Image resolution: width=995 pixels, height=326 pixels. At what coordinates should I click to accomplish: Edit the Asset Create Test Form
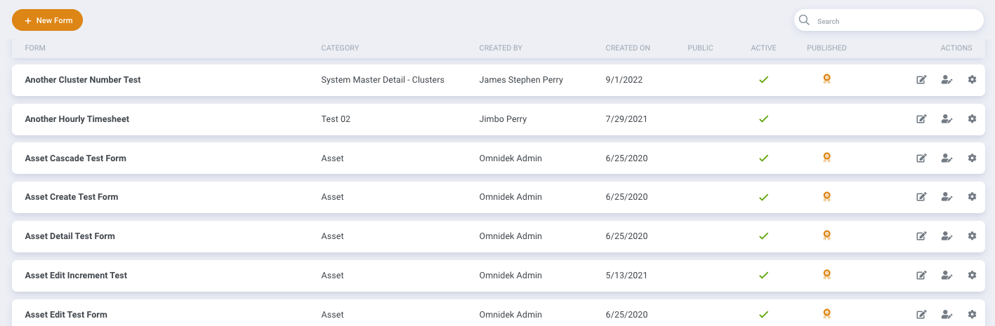921,197
